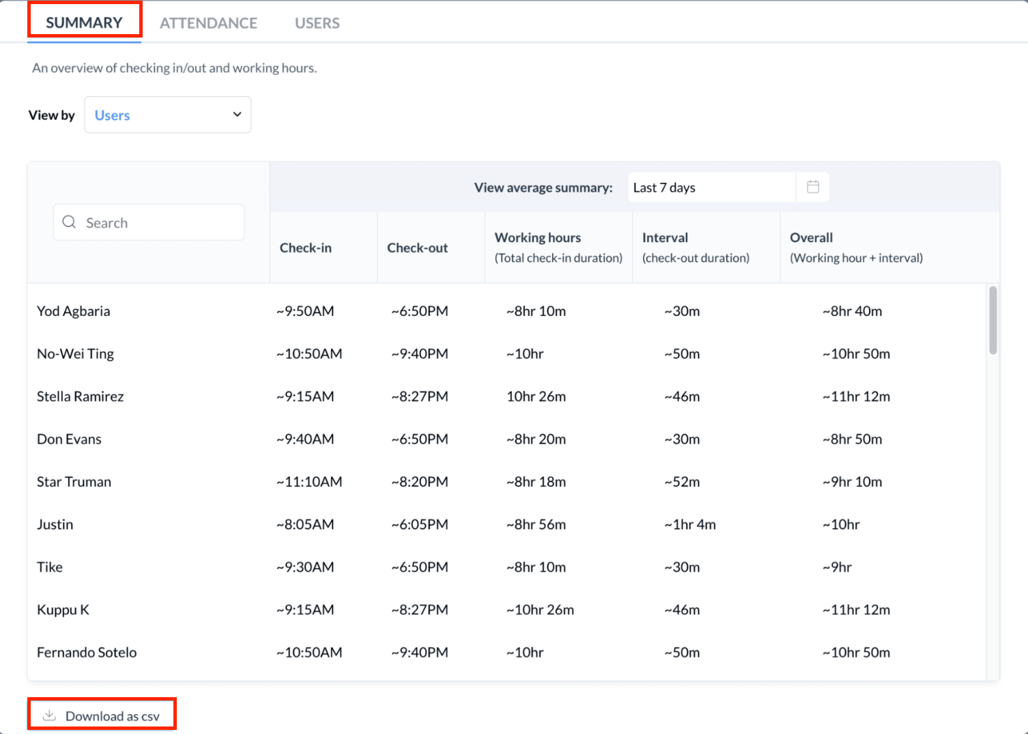The height and width of the screenshot is (734, 1028).
Task: Open the View by Users dropdown
Action: 167,115
